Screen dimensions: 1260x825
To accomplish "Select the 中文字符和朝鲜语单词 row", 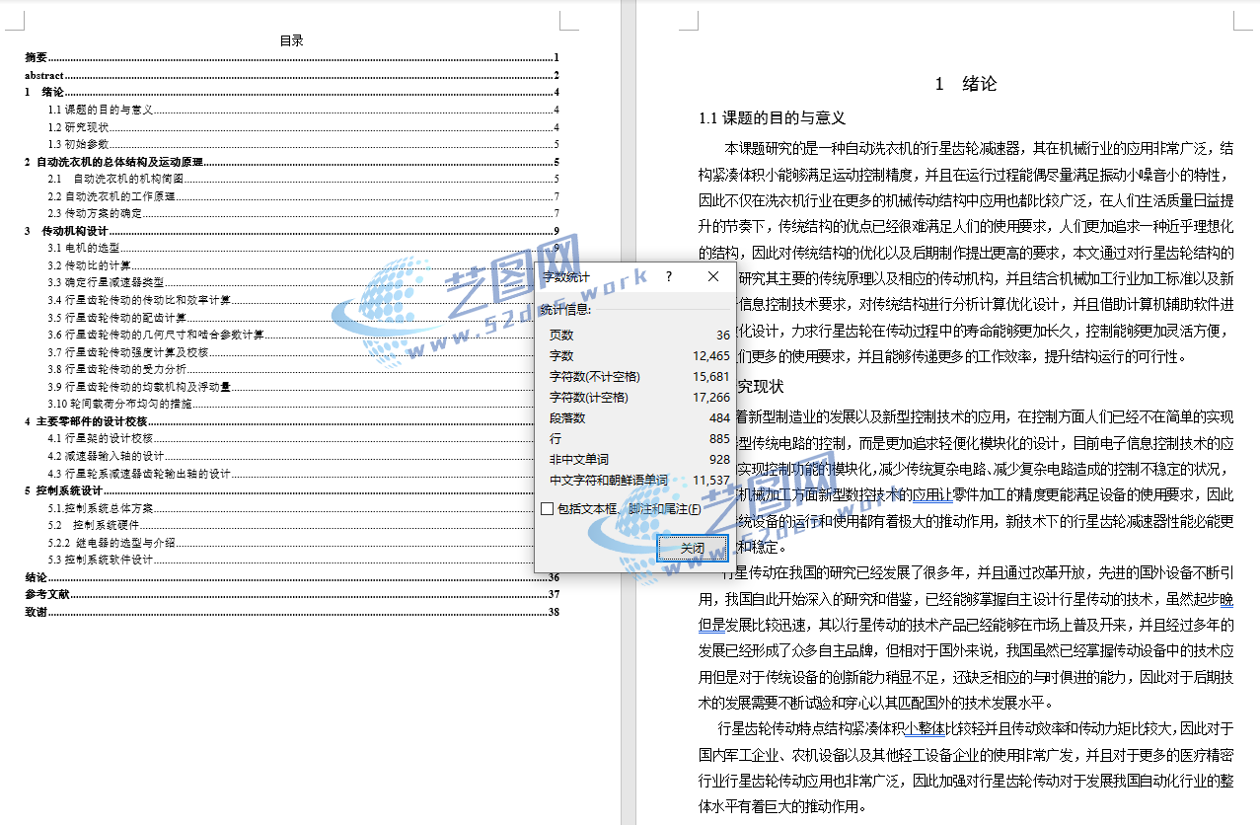I will coord(639,481).
